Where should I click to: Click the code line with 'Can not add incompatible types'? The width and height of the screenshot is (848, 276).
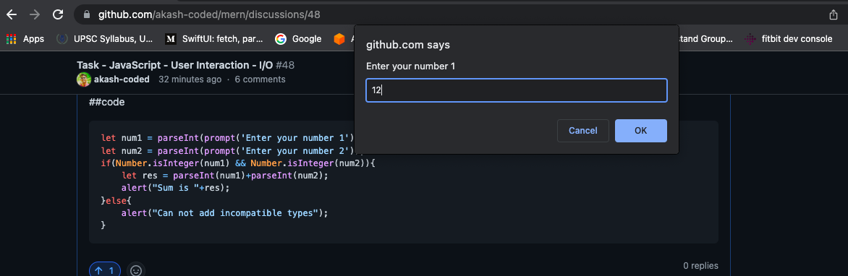pyautogui.click(x=225, y=213)
